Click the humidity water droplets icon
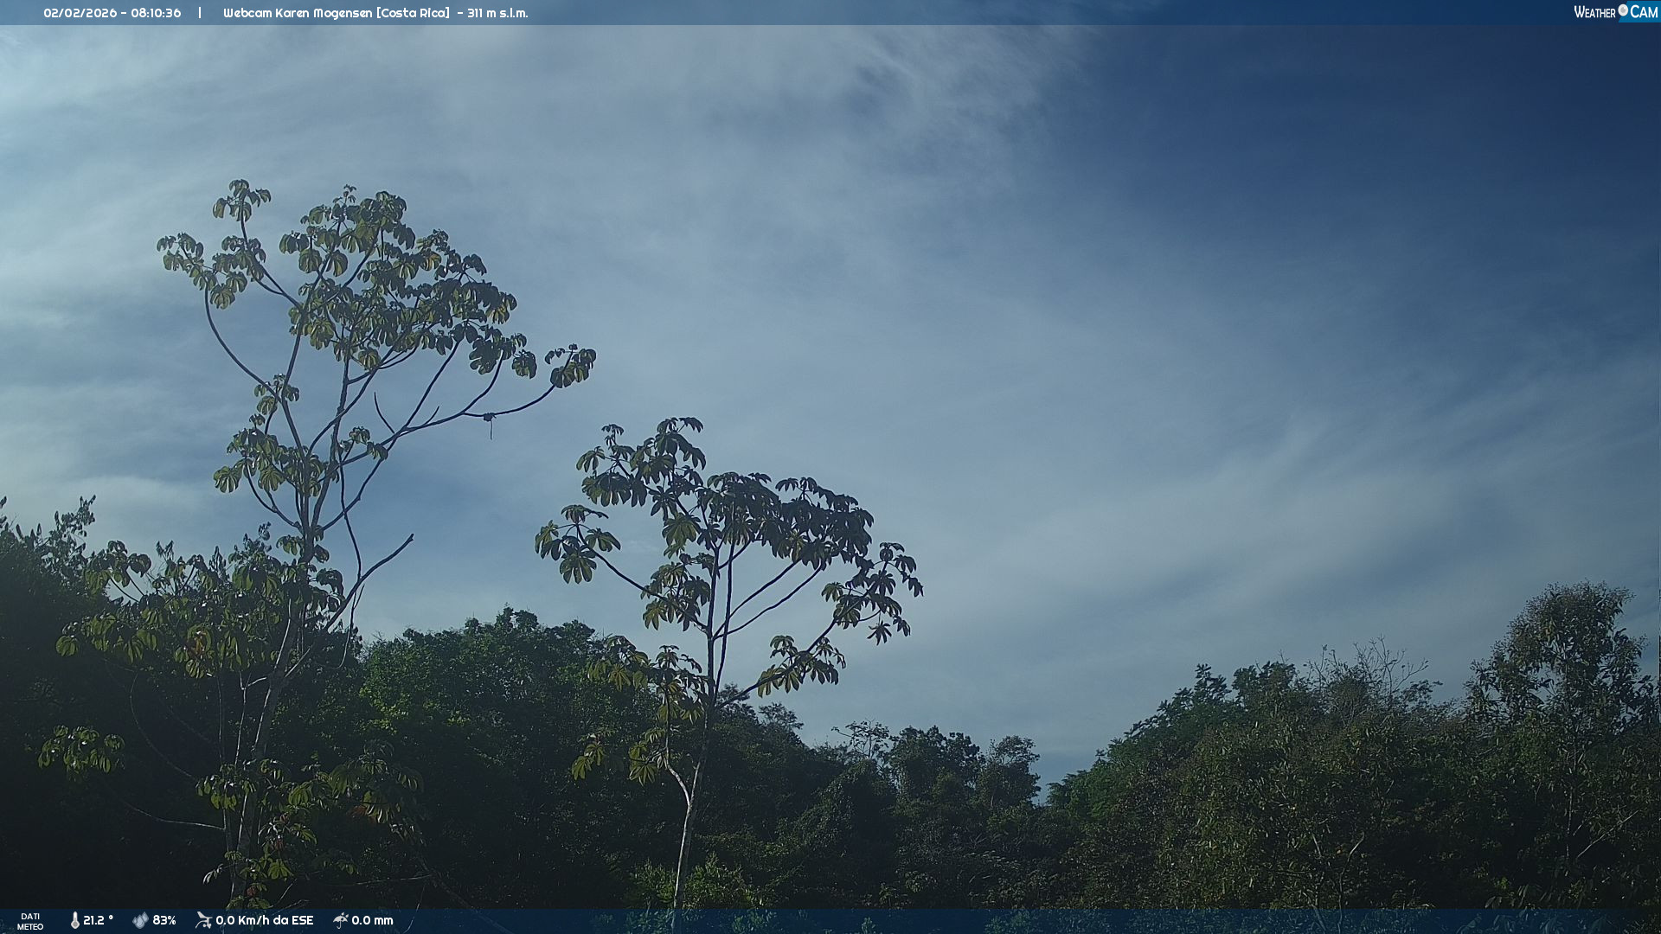This screenshot has width=1661, height=934. click(140, 920)
